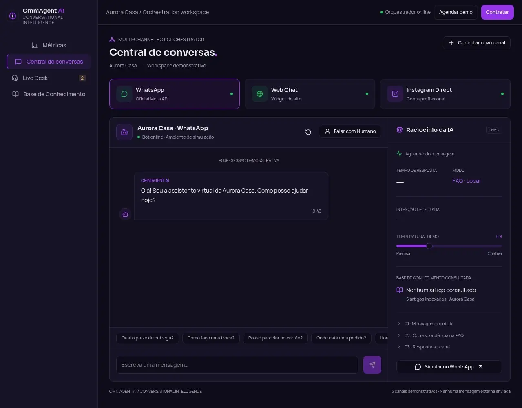The height and width of the screenshot is (408, 522).
Task: Pick suggestion Qual o prazo de entrega?
Action: coord(148,338)
